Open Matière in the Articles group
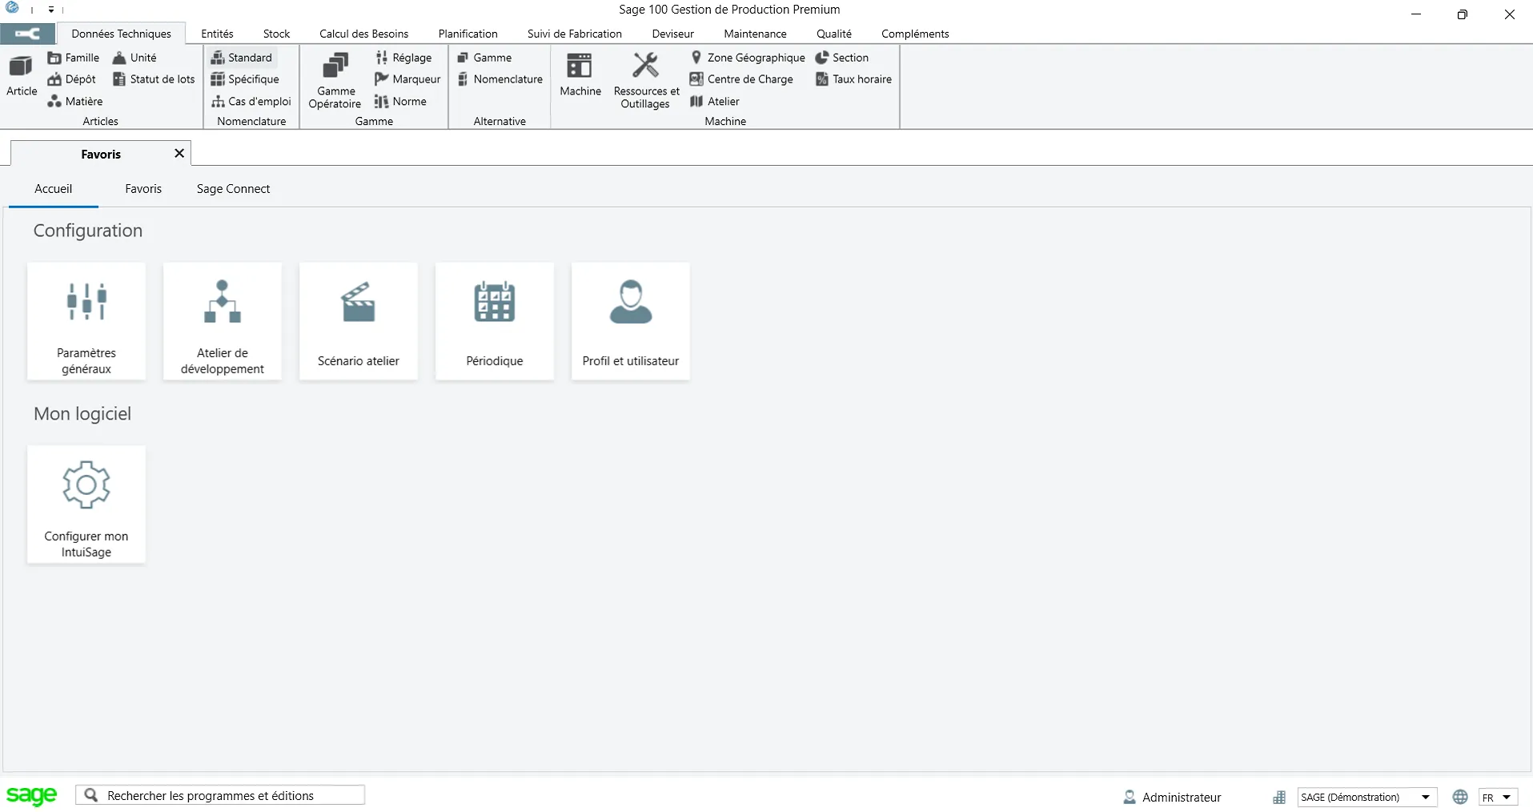The image size is (1533, 812). pos(75,102)
